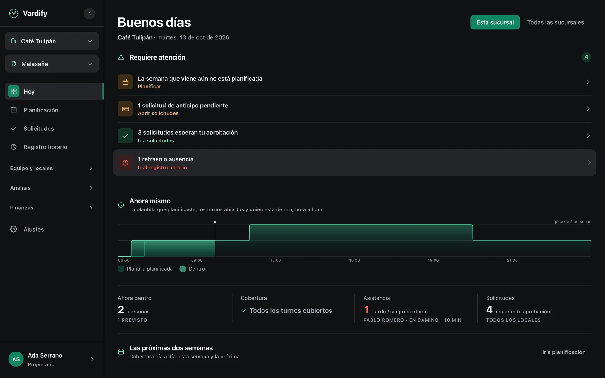Click the Ir a planificación link
Screen dimensions: 605x378
(564, 352)
